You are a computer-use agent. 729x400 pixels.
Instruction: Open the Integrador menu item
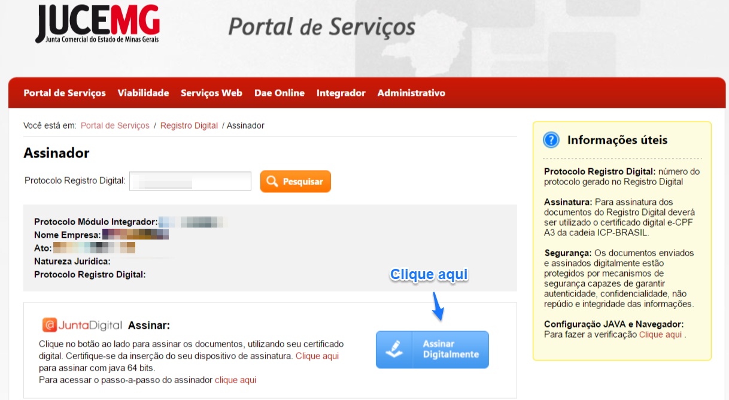click(341, 93)
